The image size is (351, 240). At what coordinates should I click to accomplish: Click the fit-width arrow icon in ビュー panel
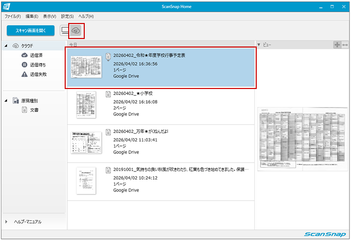pos(345,45)
